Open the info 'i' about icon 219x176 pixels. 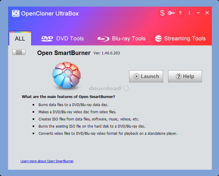[189, 13]
